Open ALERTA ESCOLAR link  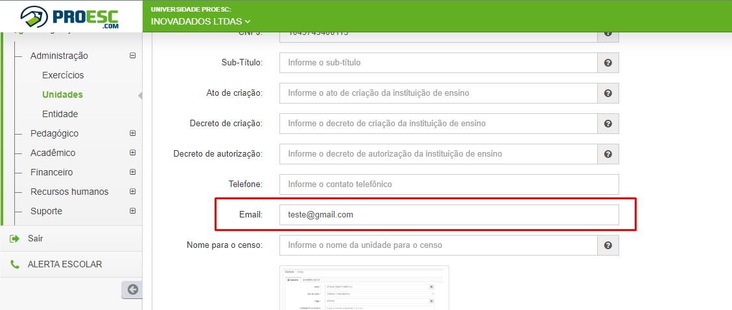[x=65, y=264]
